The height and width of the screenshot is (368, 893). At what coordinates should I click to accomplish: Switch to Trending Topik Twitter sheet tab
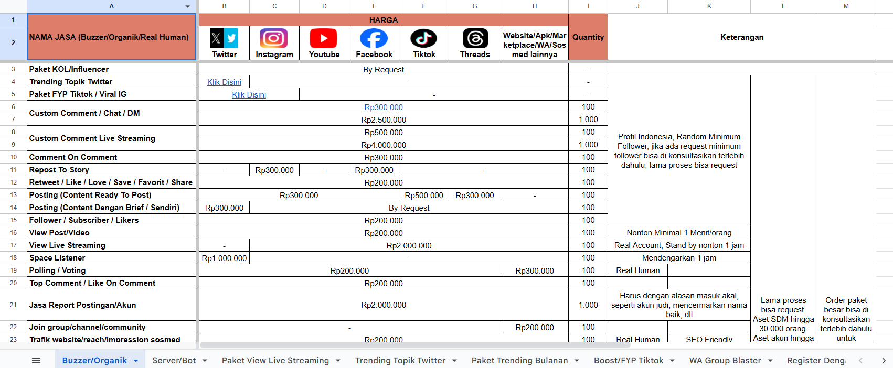click(400, 360)
